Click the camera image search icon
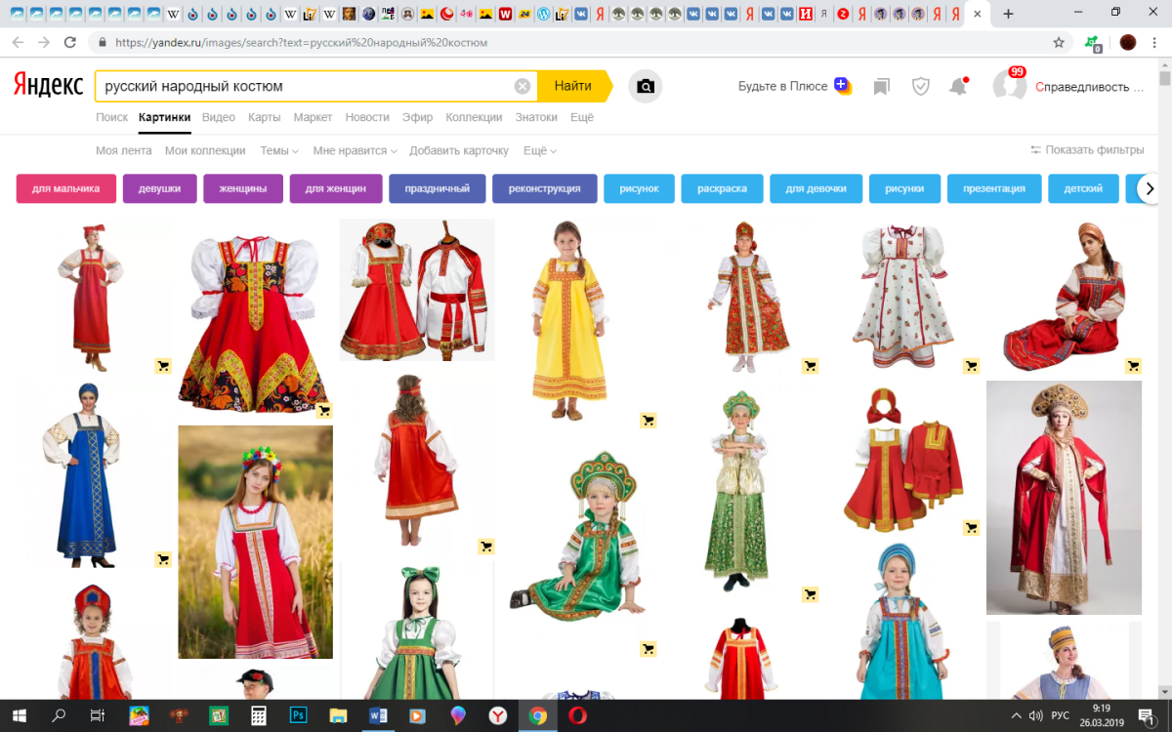This screenshot has width=1172, height=732. pos(645,86)
